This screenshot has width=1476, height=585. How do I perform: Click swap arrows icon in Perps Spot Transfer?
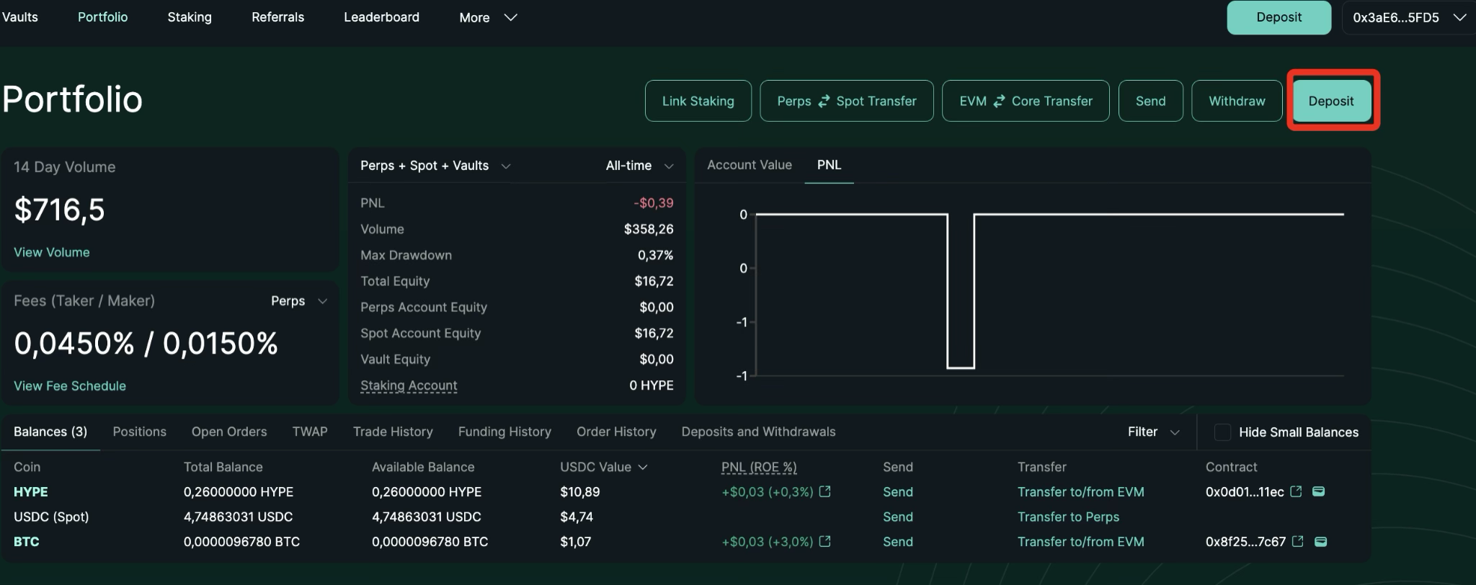point(824,102)
